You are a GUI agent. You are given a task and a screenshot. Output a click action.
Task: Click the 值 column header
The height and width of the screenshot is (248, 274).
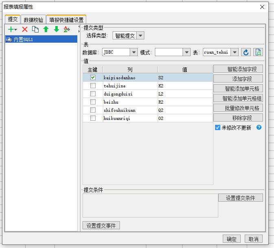pos(185,70)
